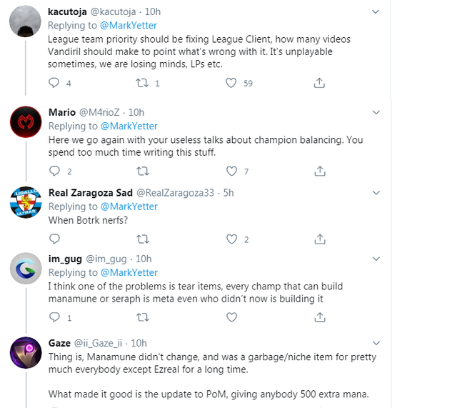Screen dimensions: 457x408
Task: Reply to kacutoja's tweet
Action: [54, 83]
